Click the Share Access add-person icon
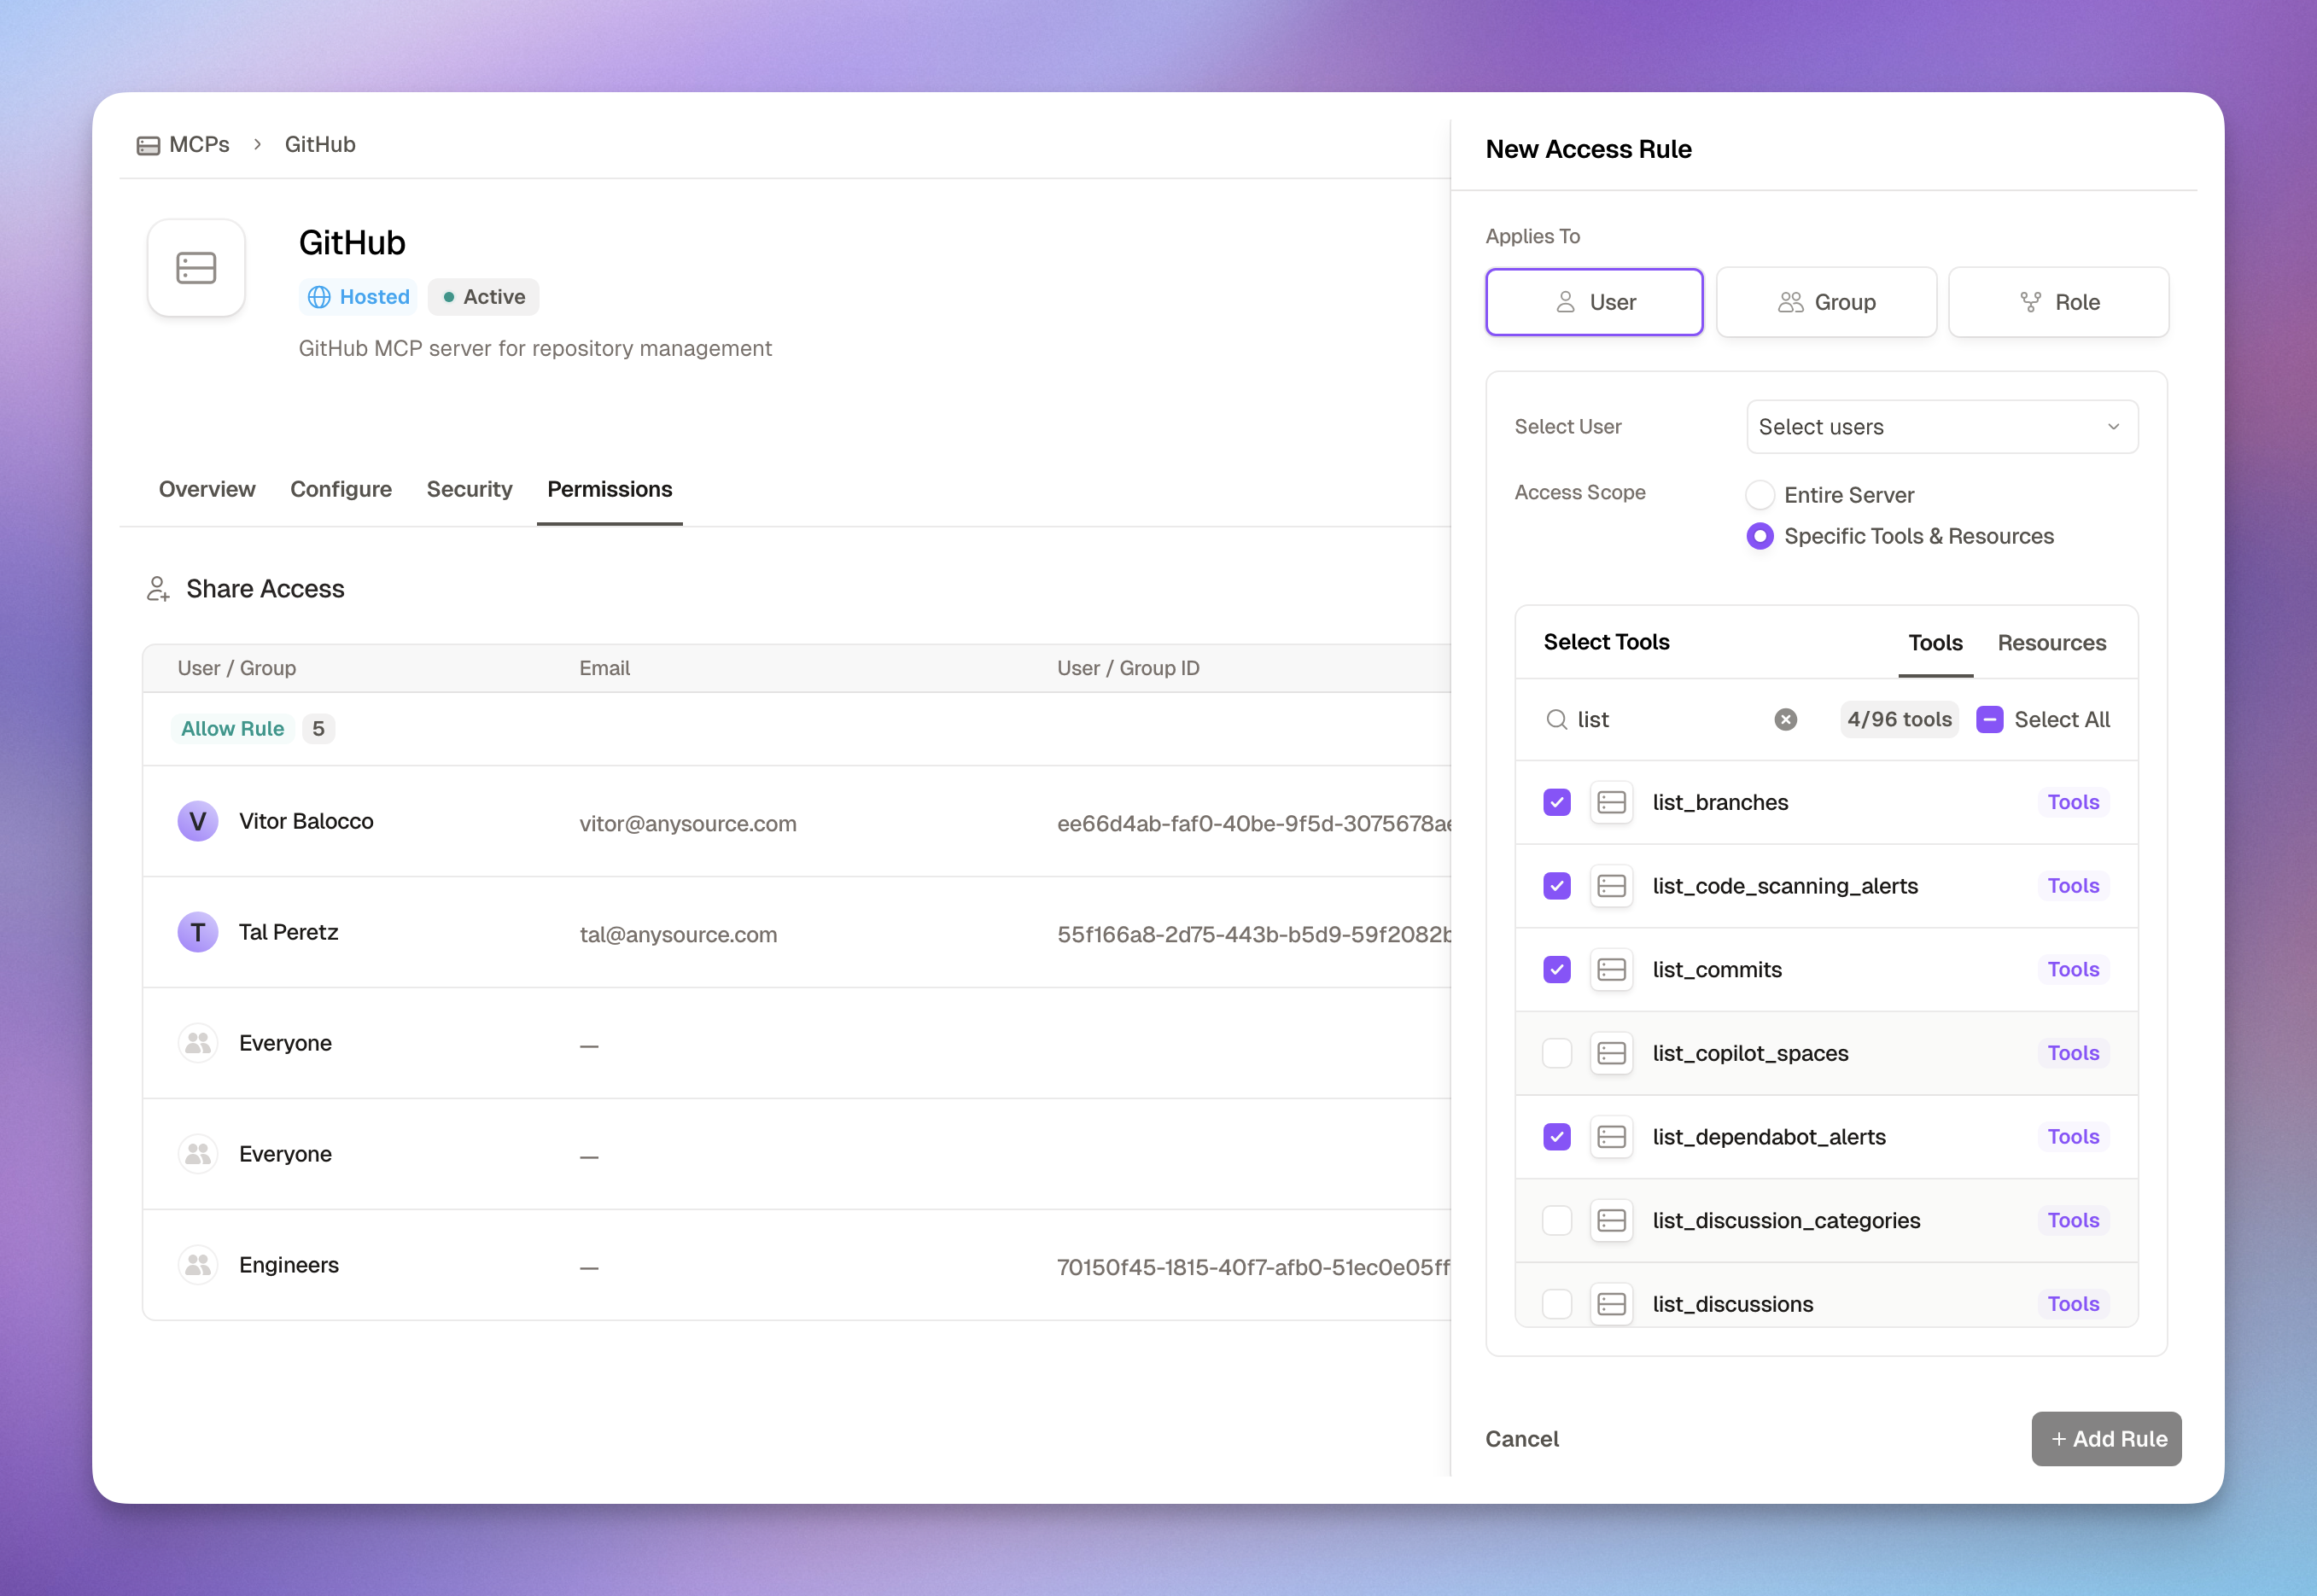The image size is (2317, 1596). tap(158, 589)
